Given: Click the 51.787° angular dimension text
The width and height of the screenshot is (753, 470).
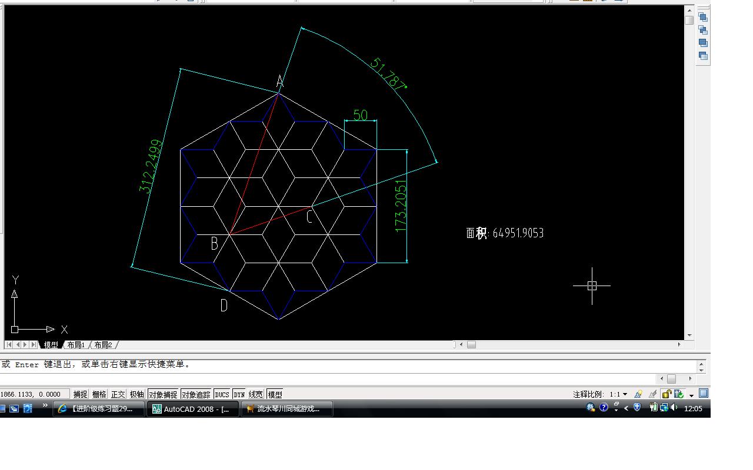Looking at the screenshot, I should click(x=388, y=74).
